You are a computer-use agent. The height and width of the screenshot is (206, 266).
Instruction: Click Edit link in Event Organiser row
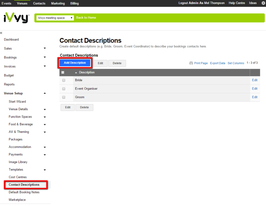[x=255, y=88]
